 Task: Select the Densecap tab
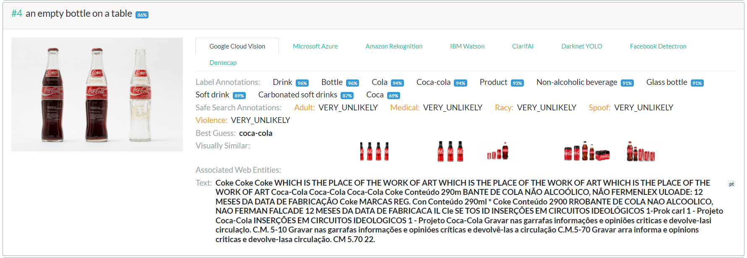[223, 63]
